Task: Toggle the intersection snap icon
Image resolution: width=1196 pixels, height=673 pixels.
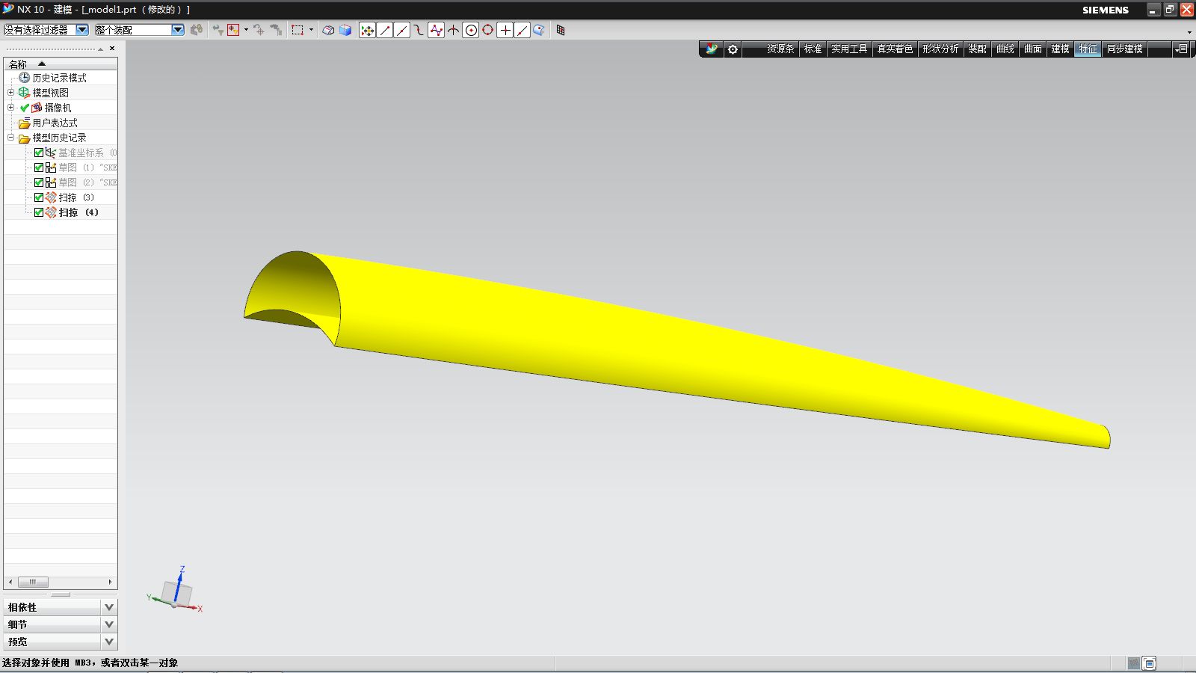Action: point(454,30)
